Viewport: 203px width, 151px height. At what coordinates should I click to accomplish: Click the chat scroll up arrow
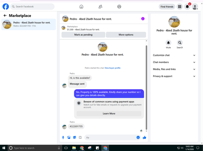tap(146, 41)
